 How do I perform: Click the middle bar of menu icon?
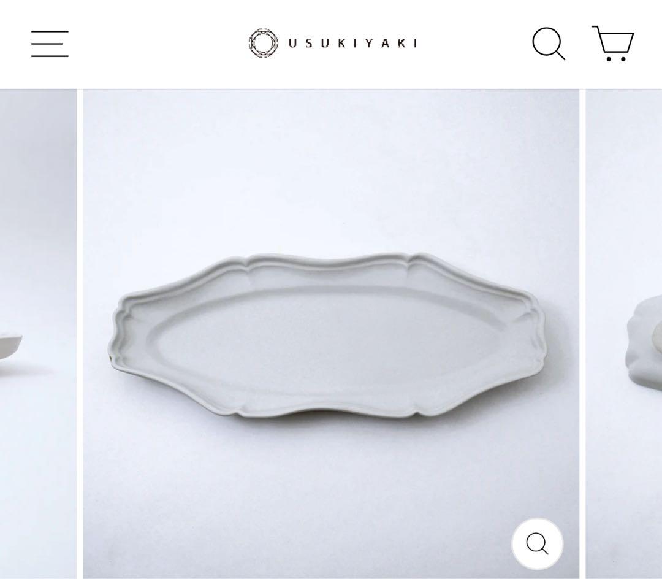point(50,44)
